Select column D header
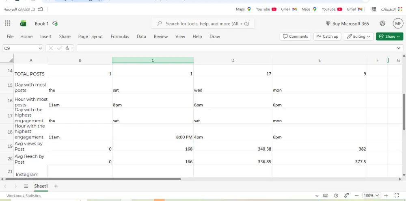Image resolution: width=406 pixels, height=201 pixels. (x=233, y=61)
